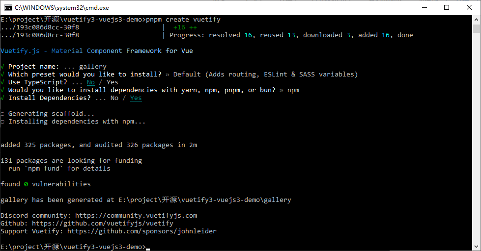The image size is (481, 251).
Task: Click the checkmark beside Use TypeScript
Action: (2, 82)
